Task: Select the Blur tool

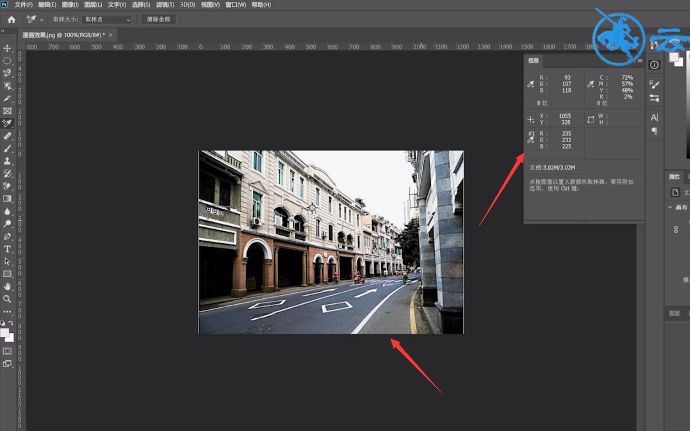Action: [7, 211]
